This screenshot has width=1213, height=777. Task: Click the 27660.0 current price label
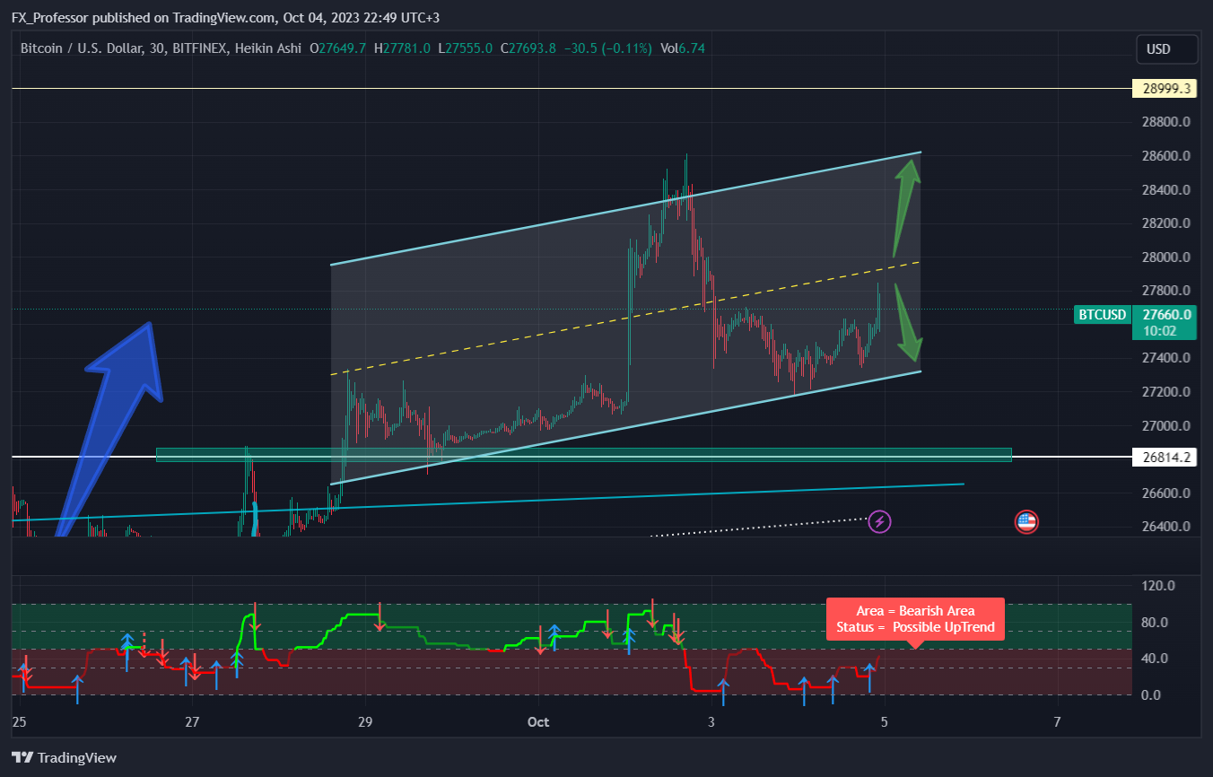tap(1166, 314)
